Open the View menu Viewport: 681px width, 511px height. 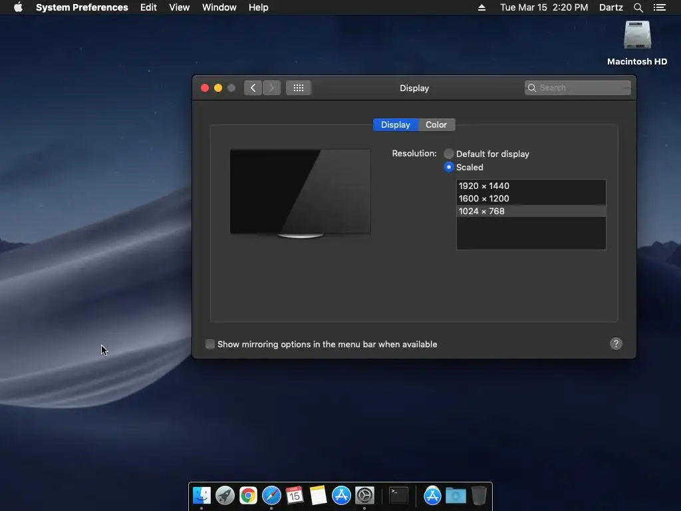tap(180, 7)
